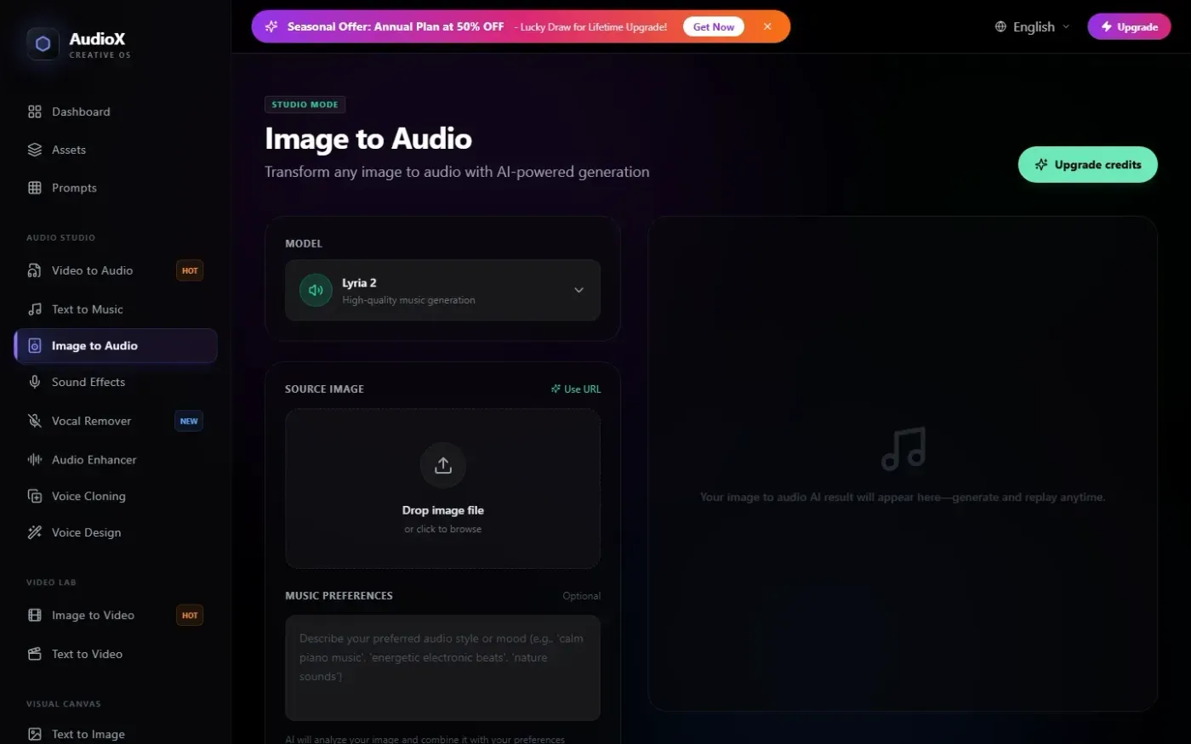
Task: Open the Audio Enhancer tool
Action: [115, 459]
